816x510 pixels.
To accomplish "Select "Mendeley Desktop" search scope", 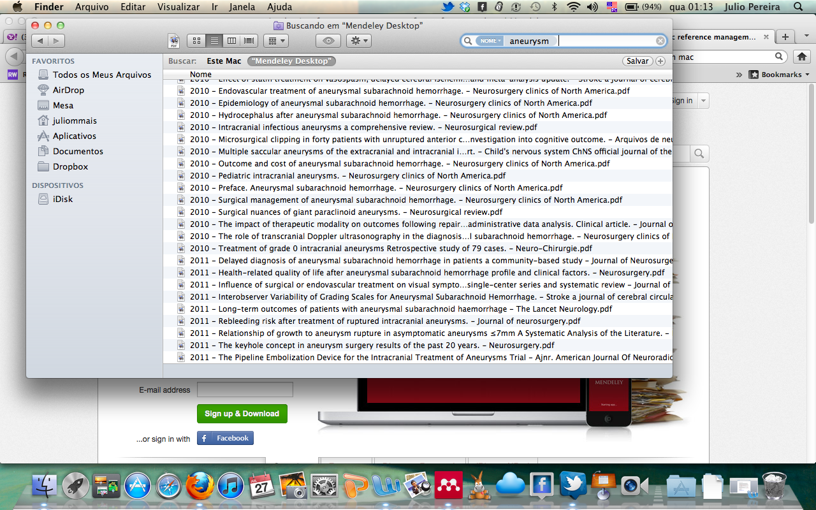I will click(292, 61).
